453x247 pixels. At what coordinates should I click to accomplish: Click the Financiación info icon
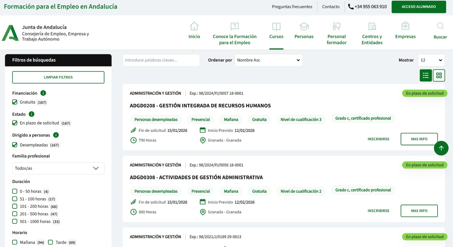tap(43, 93)
